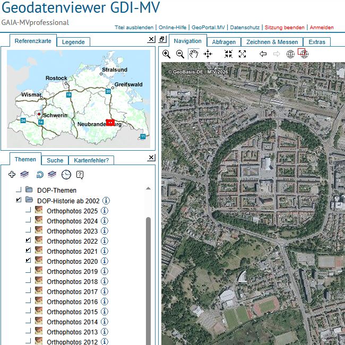This screenshot has width=345, height=345.
Task: Show info for Orthophotos 2021
Action: [x=105, y=251]
